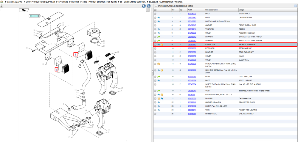Open 'Case IH AG APAC' breadcrumb

[14, 2]
